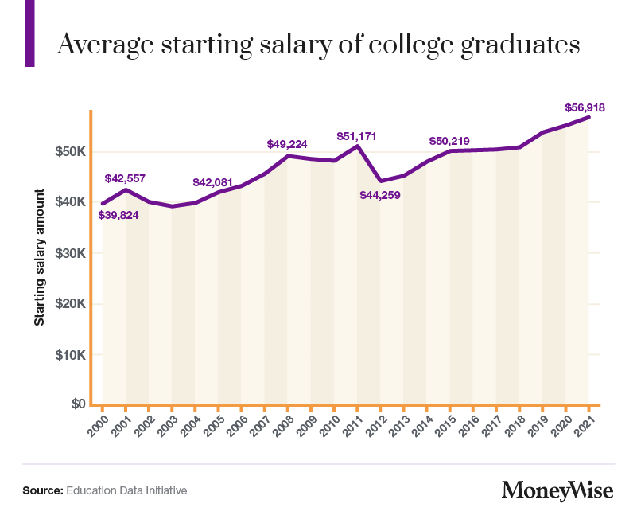
Task: Click the $50K y-axis label
Action: (71, 152)
